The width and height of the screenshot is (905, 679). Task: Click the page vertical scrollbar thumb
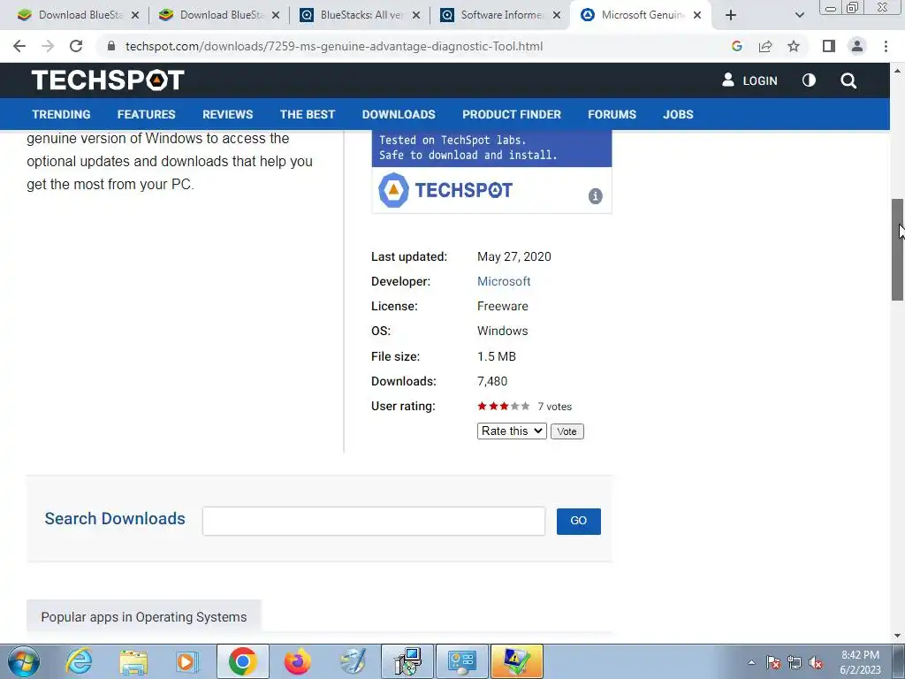pos(897,249)
